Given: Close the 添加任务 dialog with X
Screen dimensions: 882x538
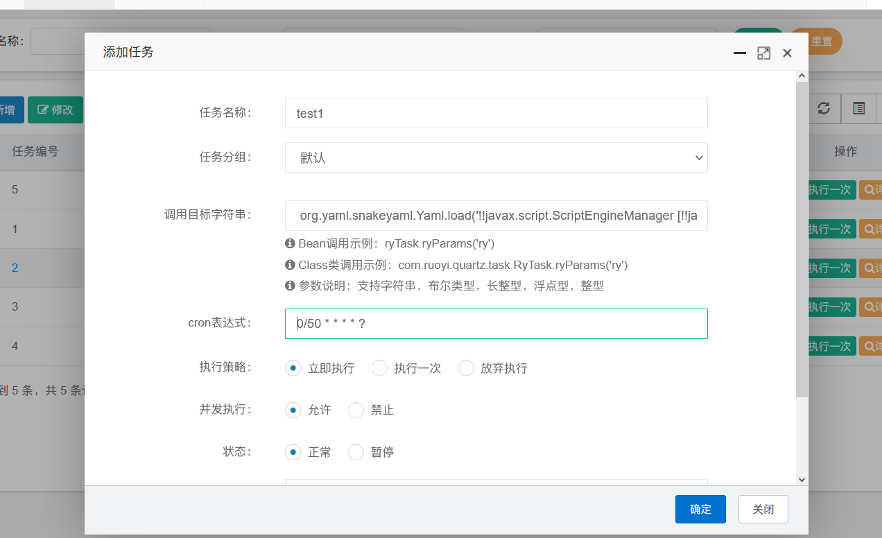Looking at the screenshot, I should click(787, 53).
